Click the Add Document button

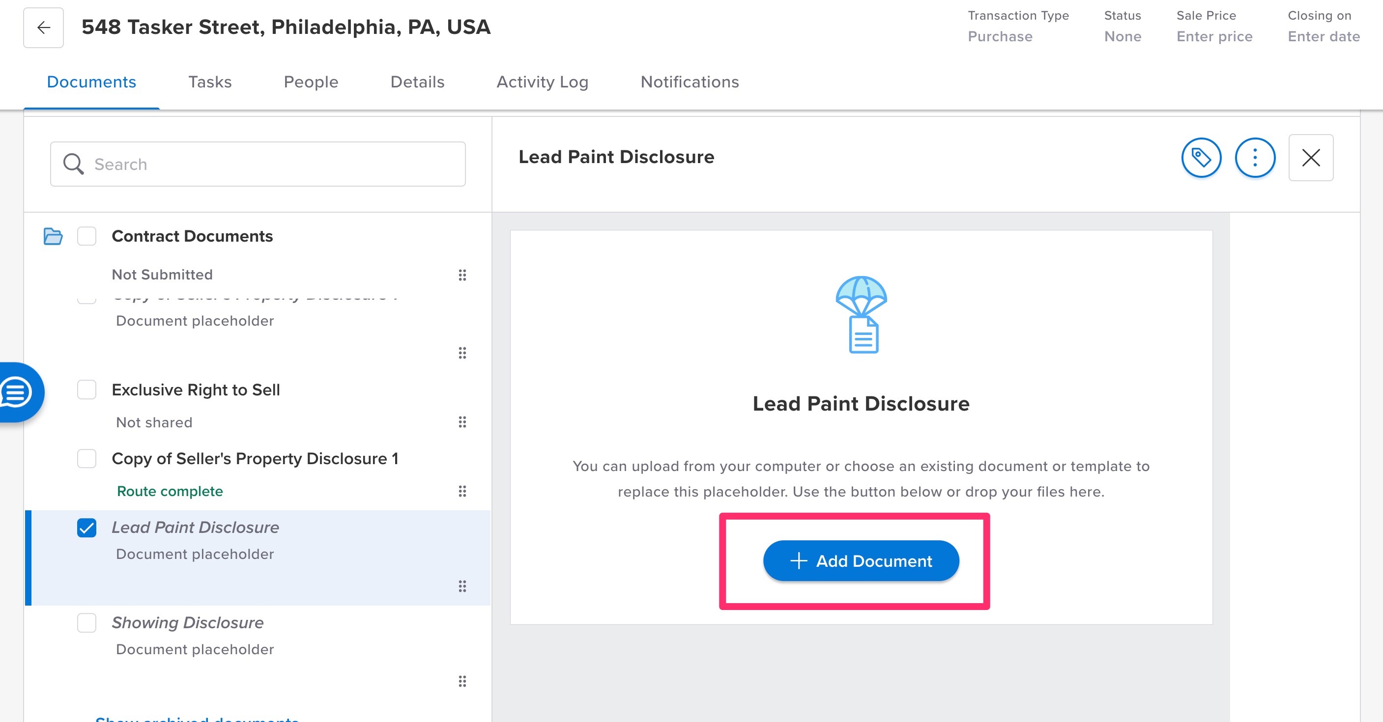[x=861, y=560]
